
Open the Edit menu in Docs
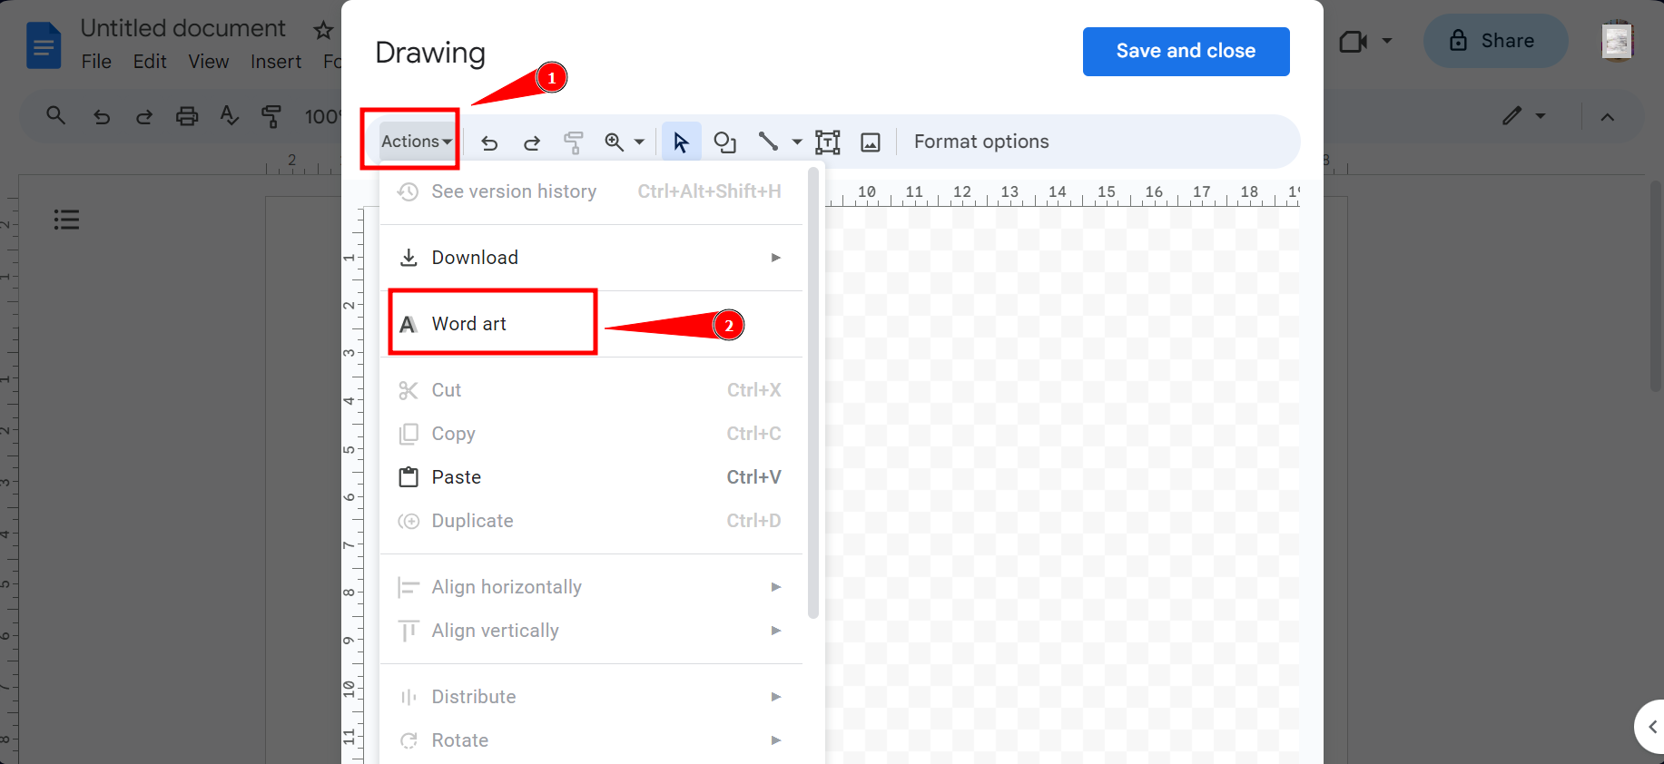(x=150, y=62)
